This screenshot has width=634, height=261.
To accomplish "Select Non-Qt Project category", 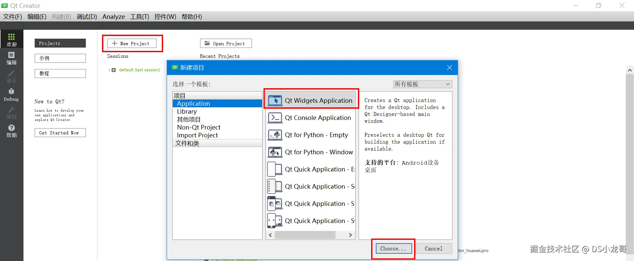I will [199, 127].
